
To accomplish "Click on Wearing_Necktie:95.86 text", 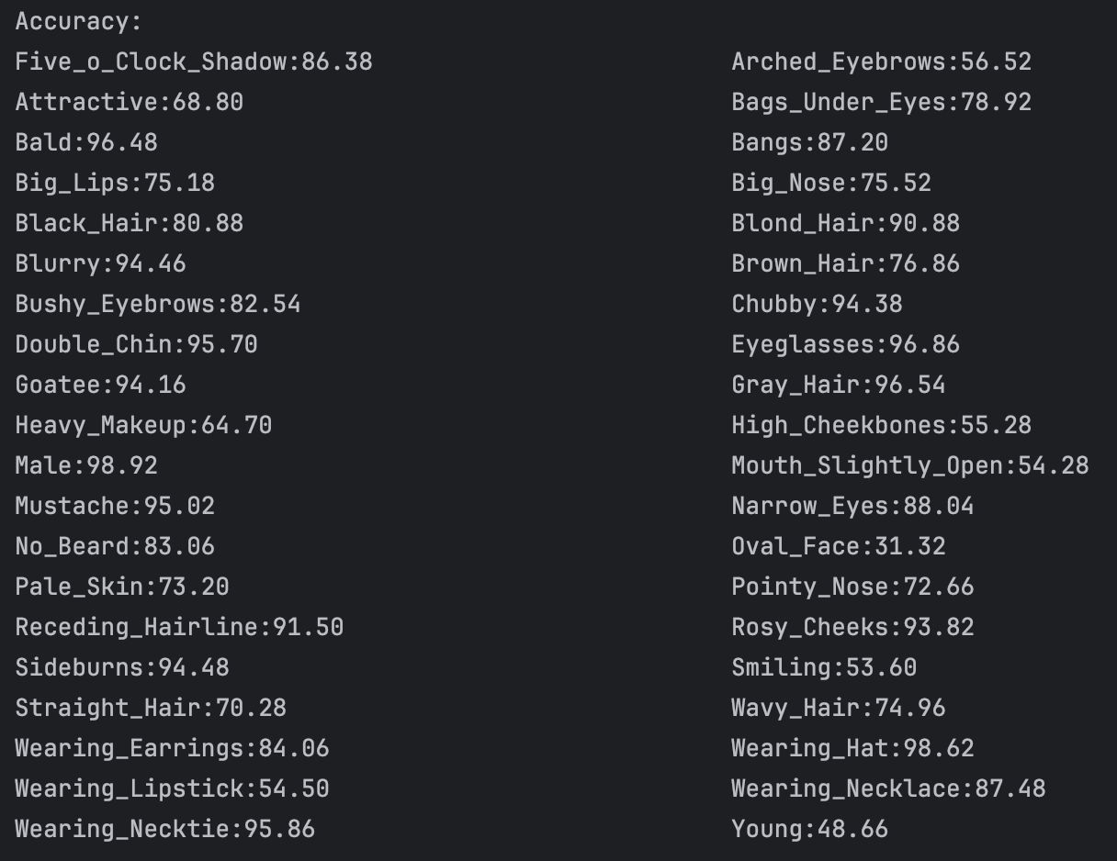I will click(165, 830).
